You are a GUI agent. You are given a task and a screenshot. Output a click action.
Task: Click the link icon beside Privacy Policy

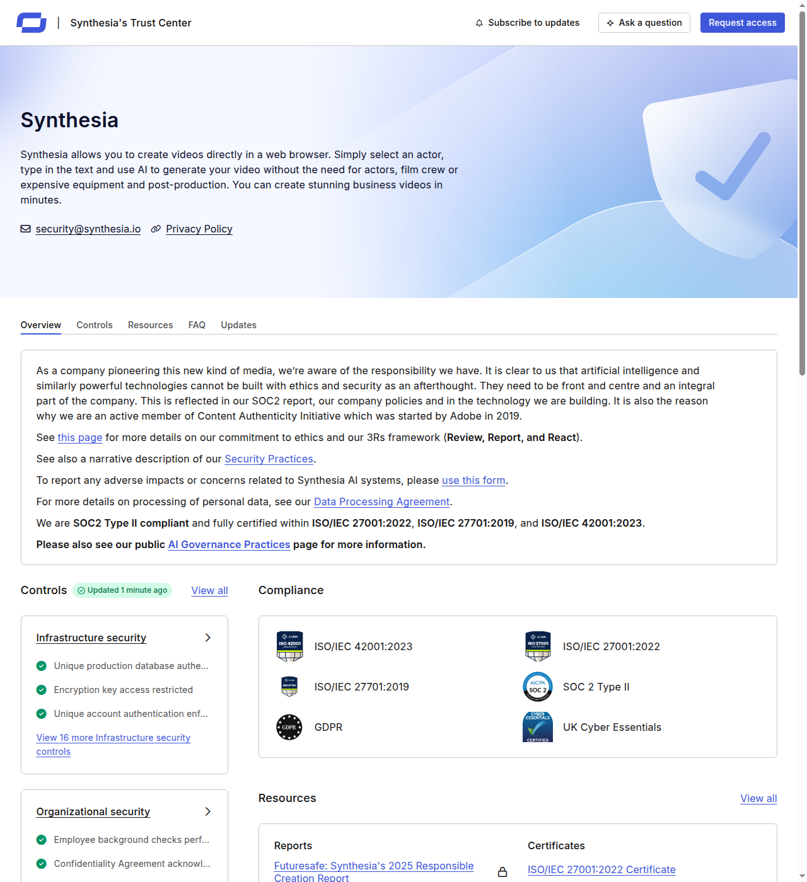156,229
